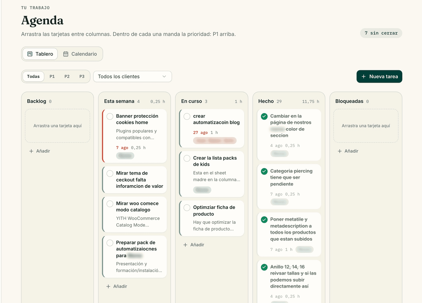Image resolution: width=422 pixels, height=303 pixels.
Task: Click the YITH WooCommerce Catalog Mode description
Action: point(138,222)
